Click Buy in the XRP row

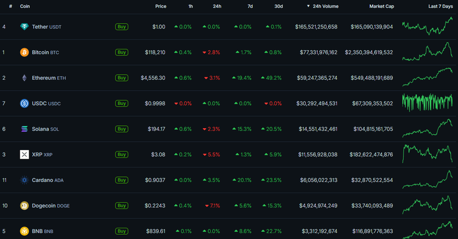coord(122,154)
